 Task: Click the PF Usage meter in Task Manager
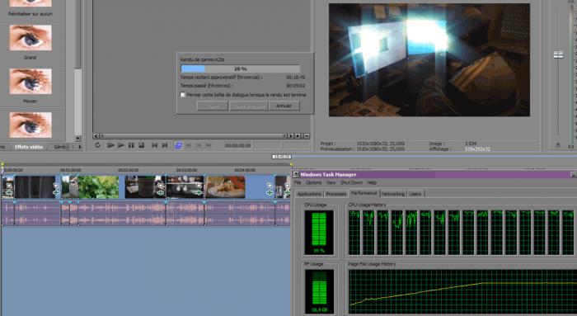pyautogui.click(x=319, y=292)
